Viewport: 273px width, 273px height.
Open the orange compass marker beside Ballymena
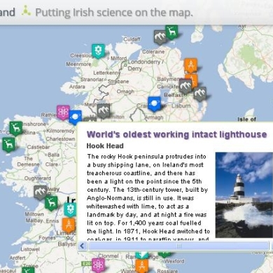[x=192, y=80]
